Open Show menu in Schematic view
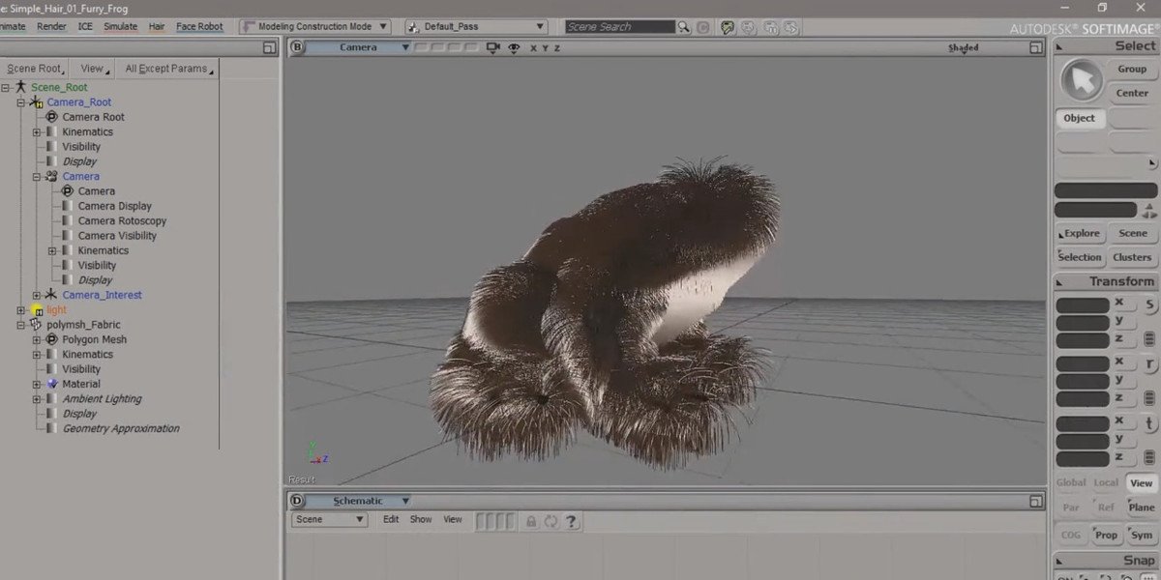This screenshot has width=1161, height=580. [x=421, y=519]
